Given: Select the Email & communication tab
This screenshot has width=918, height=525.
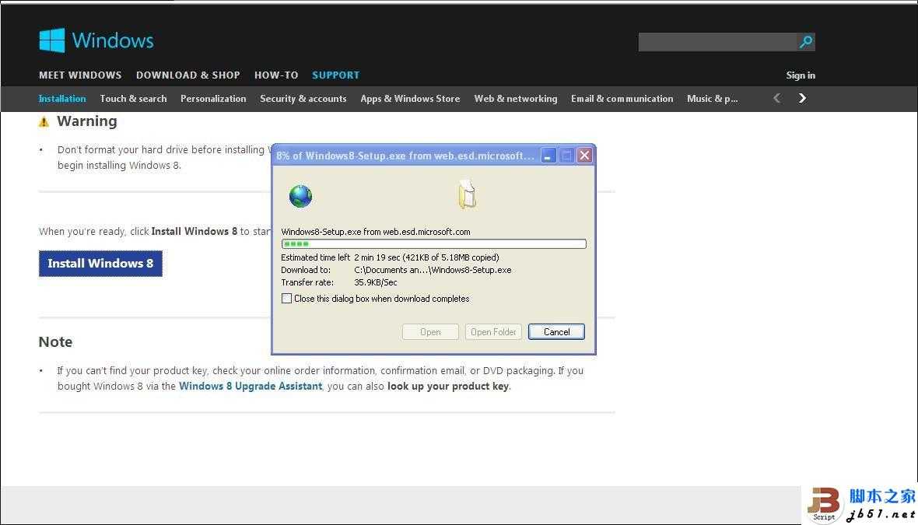Looking at the screenshot, I should (622, 98).
